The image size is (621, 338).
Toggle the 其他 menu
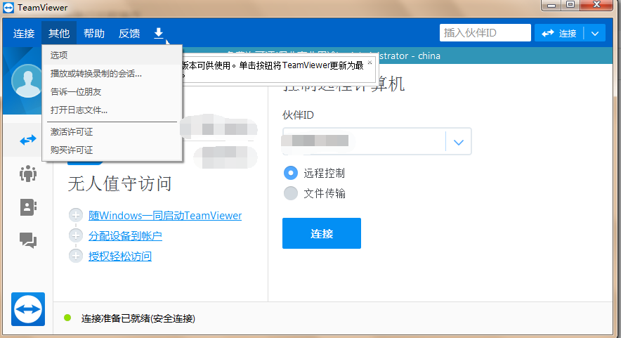coord(59,33)
